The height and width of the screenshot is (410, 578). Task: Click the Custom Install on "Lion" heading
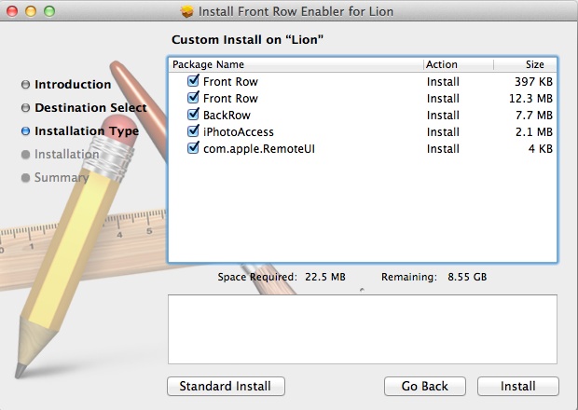[247, 39]
